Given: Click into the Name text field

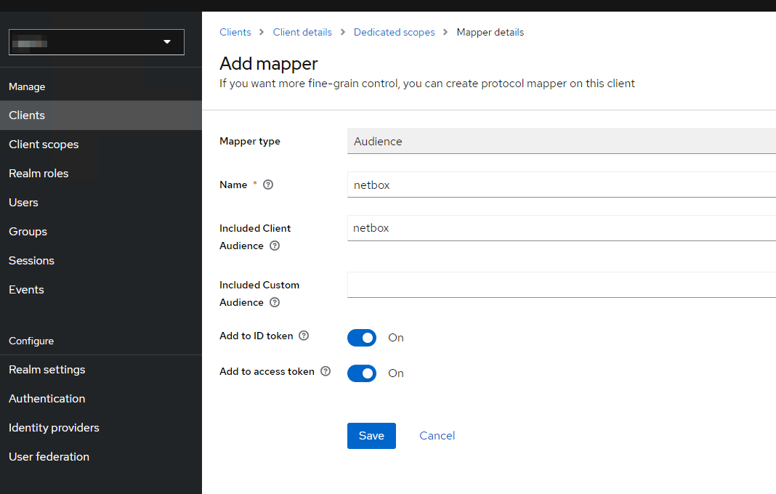Looking at the screenshot, I should coord(561,185).
